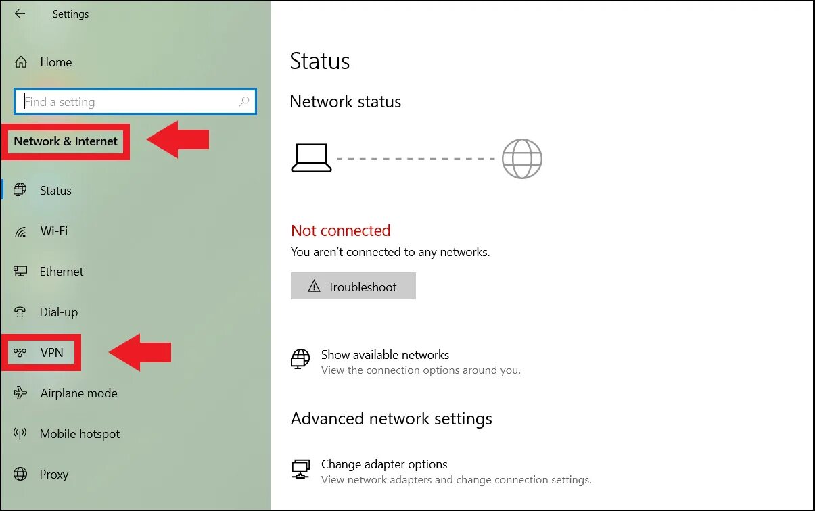Click the search magnifier icon
Image resolution: width=815 pixels, height=511 pixels.
(x=244, y=102)
